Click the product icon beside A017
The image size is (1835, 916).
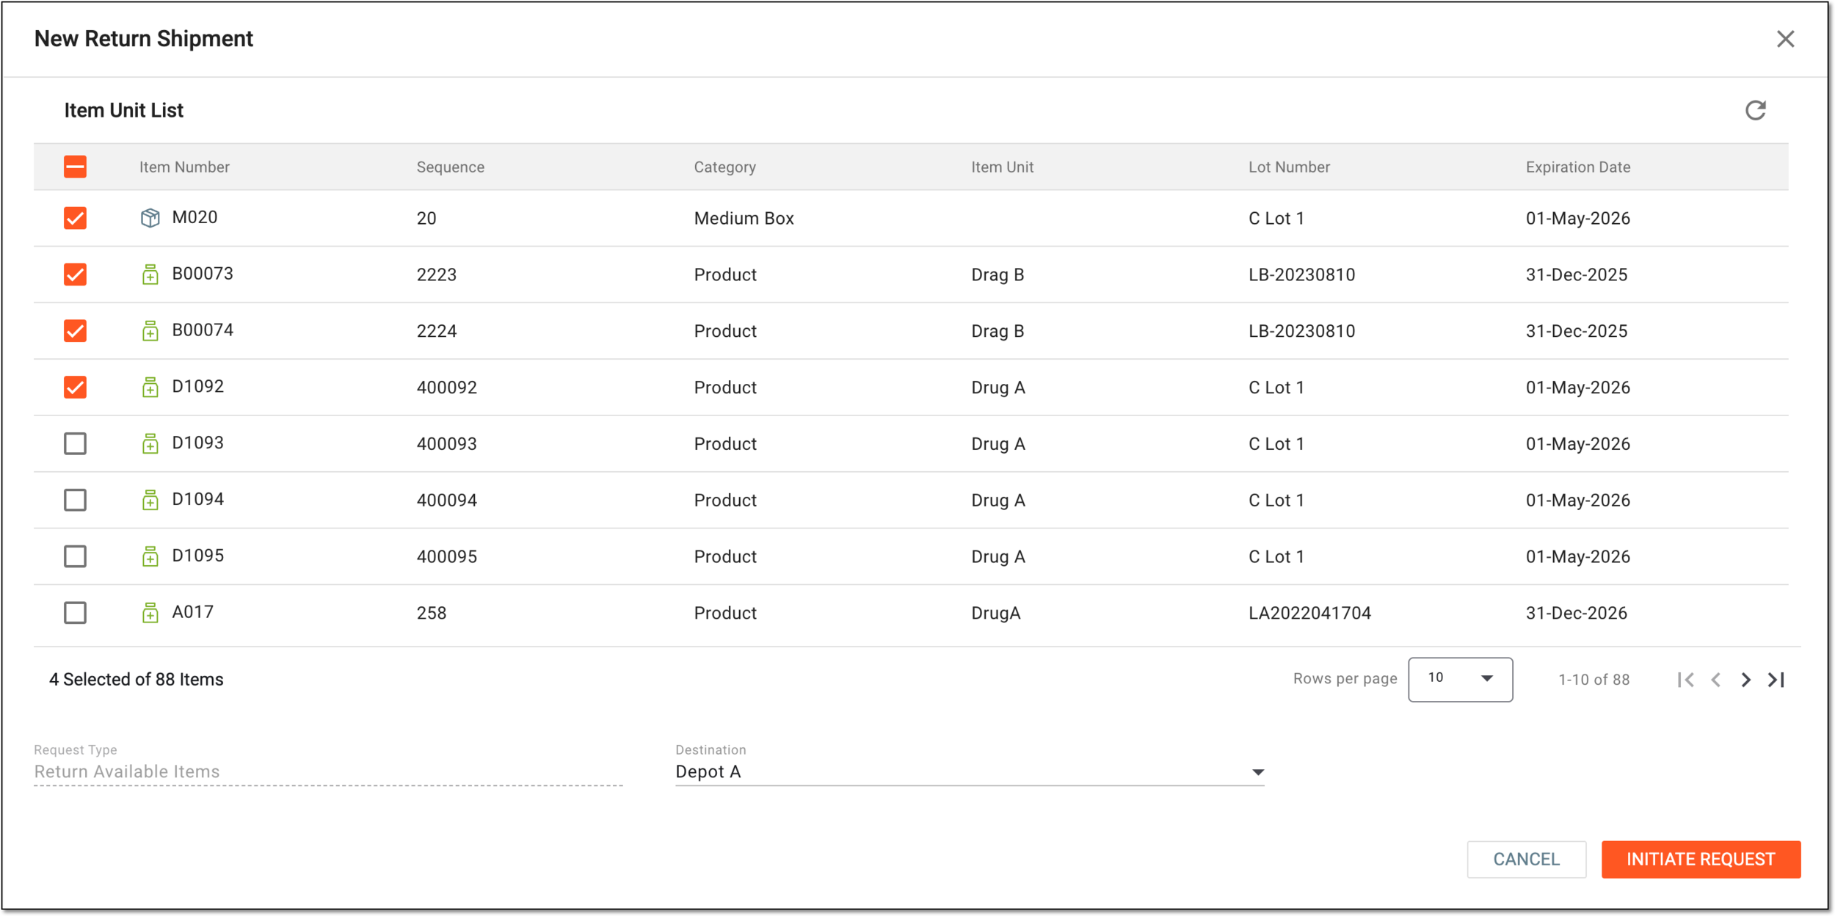pyautogui.click(x=150, y=612)
